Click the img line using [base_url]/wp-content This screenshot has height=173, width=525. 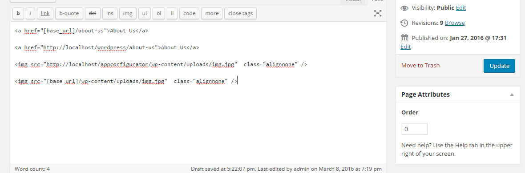[x=126, y=81]
